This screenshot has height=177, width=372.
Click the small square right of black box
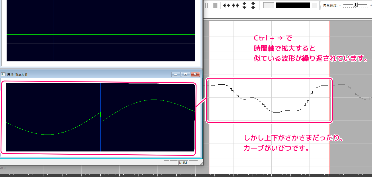[314, 5]
